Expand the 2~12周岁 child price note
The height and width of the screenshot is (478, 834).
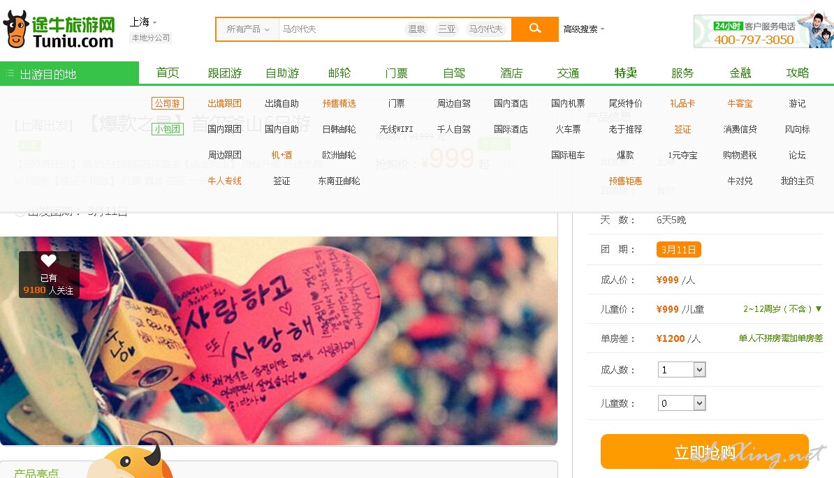point(782,308)
